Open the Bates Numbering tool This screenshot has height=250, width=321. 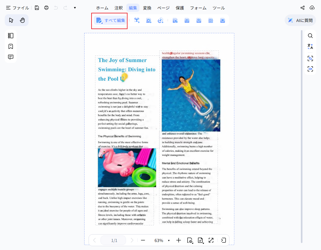point(222,20)
